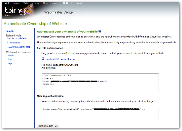Click the file name LiveSearchSiteAuth.xml text
Screen dimensions: 182x131
pos(65,65)
